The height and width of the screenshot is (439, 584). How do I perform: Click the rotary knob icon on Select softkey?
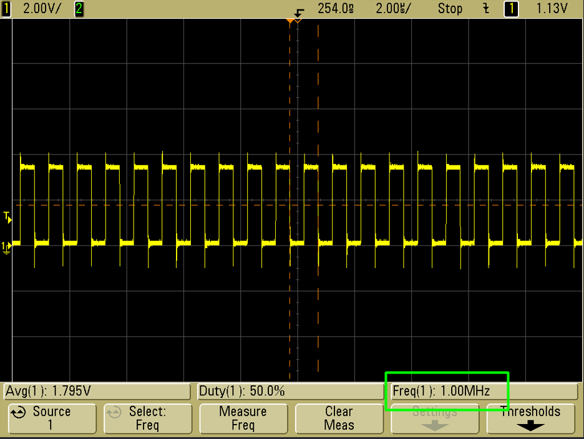[115, 413]
